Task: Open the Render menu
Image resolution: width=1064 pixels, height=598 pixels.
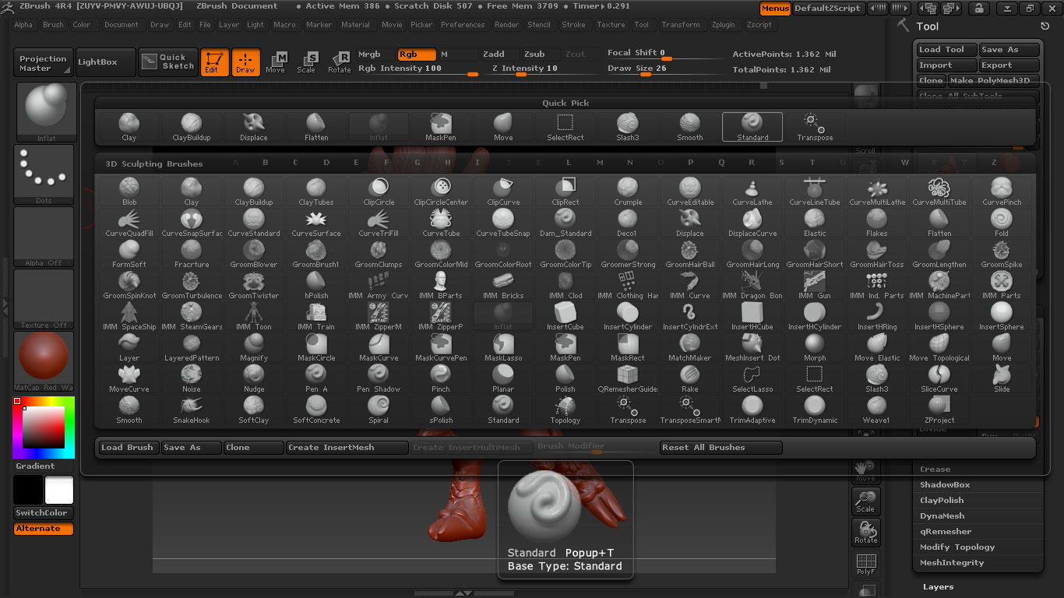Action: pos(506,25)
